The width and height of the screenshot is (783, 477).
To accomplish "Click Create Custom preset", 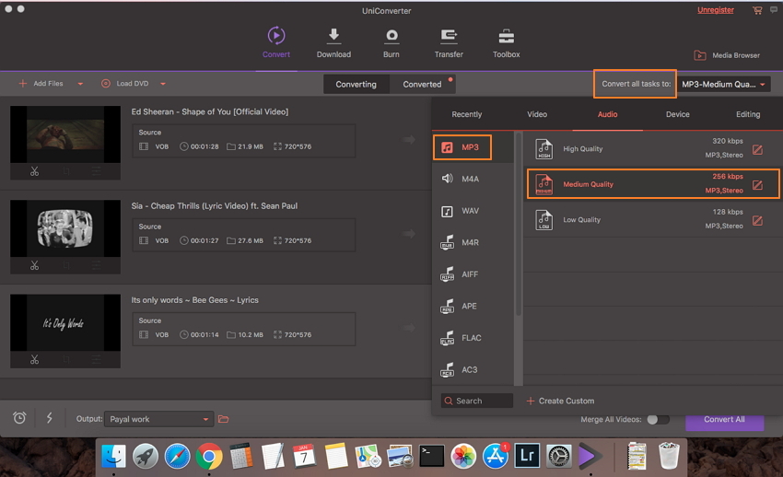I will pos(560,401).
